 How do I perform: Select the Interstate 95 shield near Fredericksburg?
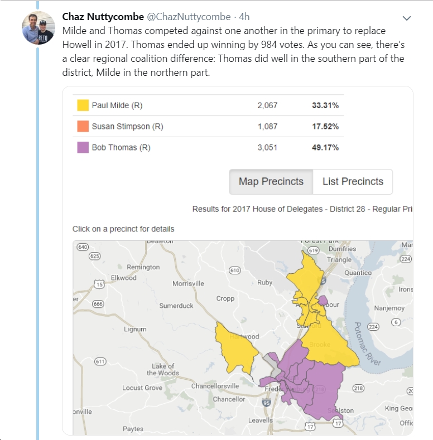coord(267,403)
